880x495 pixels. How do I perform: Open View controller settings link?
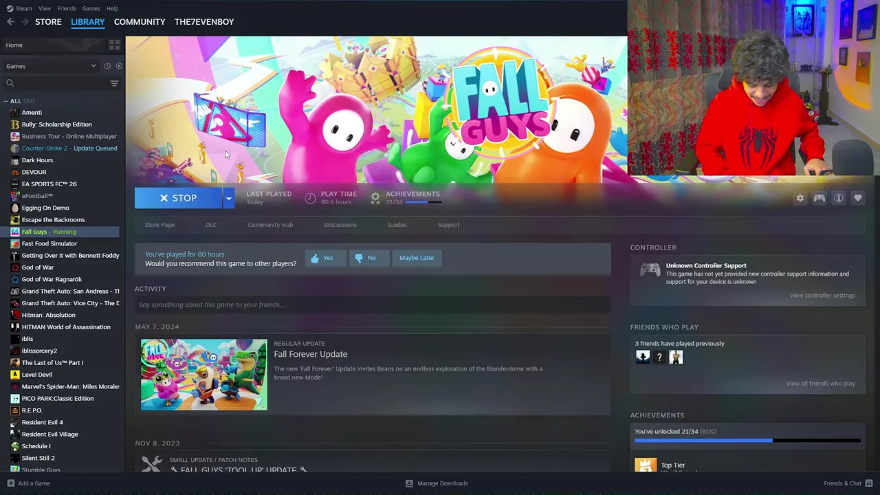pyautogui.click(x=822, y=296)
